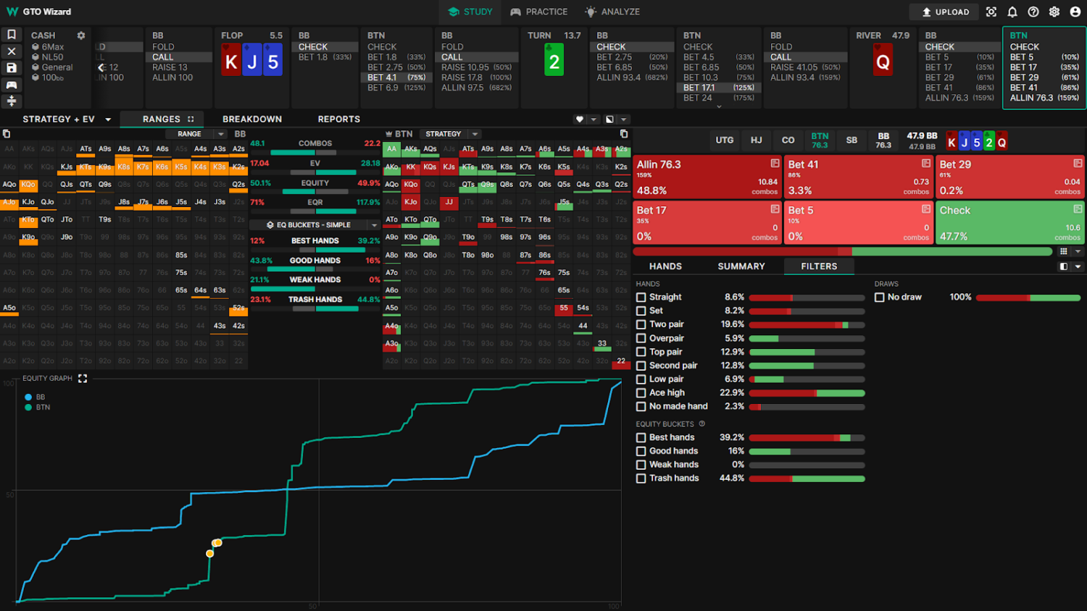Open the notifications bell icon
The width and height of the screenshot is (1087, 611).
tap(1012, 12)
